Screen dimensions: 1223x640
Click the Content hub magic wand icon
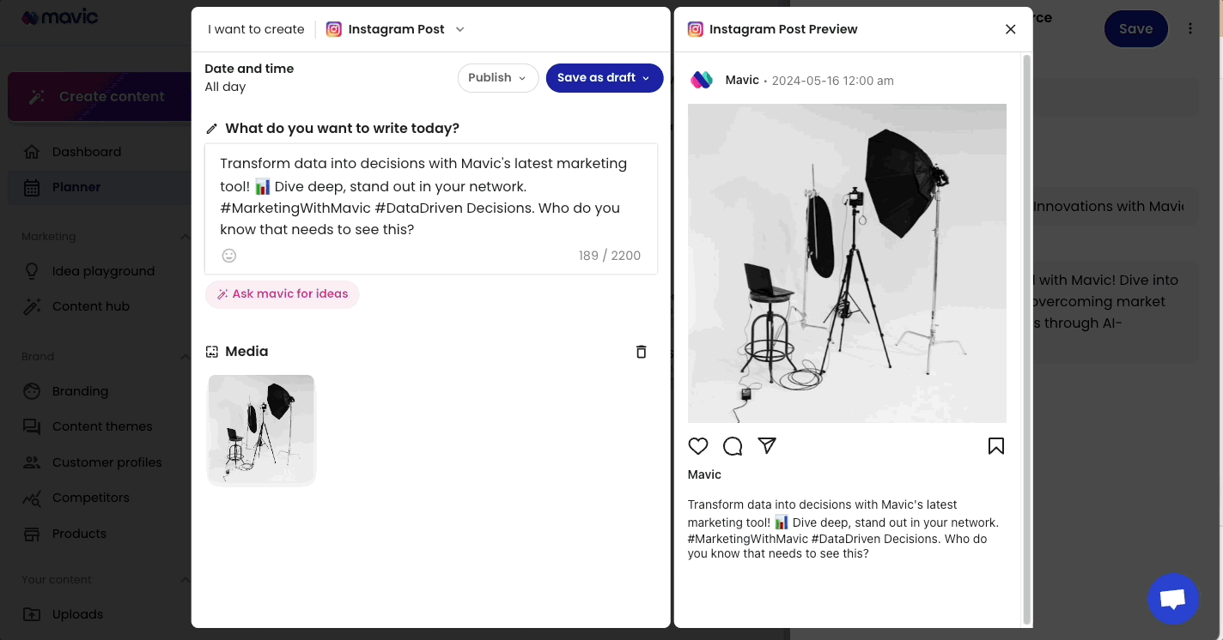(32, 306)
